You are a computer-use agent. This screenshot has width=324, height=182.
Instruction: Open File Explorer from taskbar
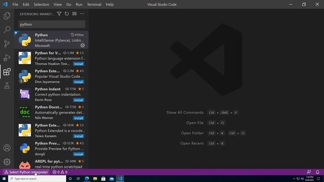click(95, 178)
